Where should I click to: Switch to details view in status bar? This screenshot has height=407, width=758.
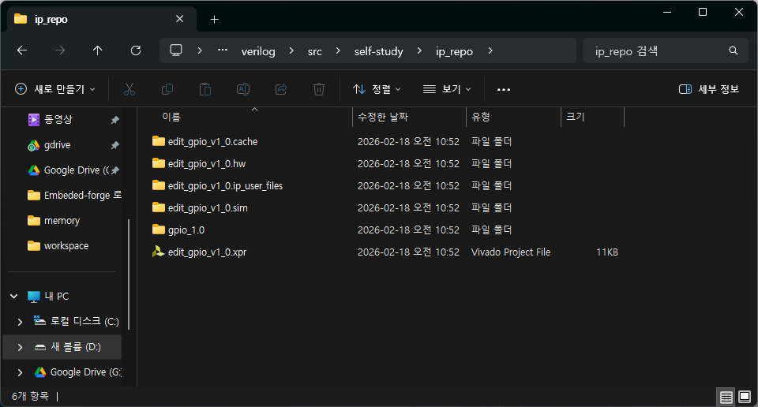[x=726, y=397]
